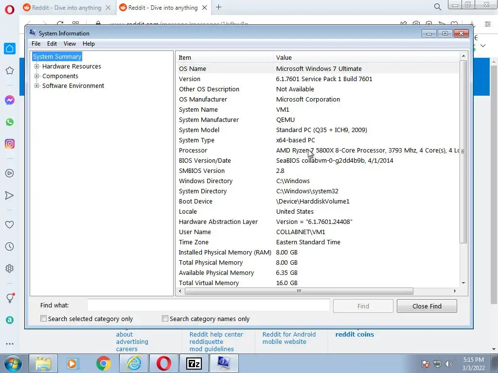Enable 'Search category names only' checkbox
498x373 pixels.
165,319
